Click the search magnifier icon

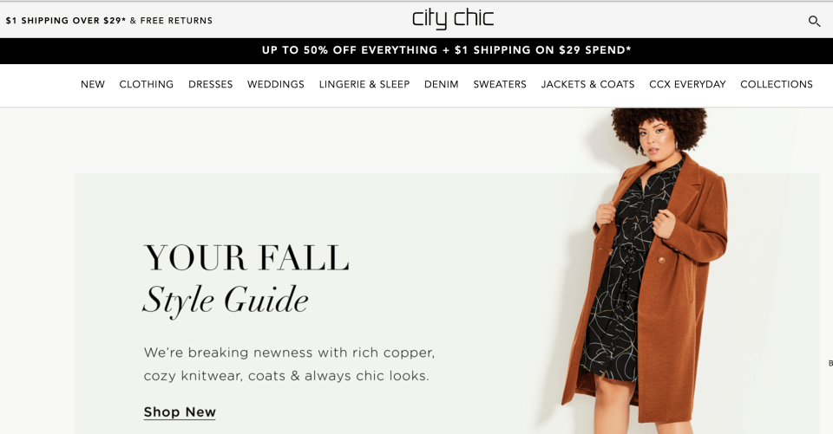pos(814,21)
